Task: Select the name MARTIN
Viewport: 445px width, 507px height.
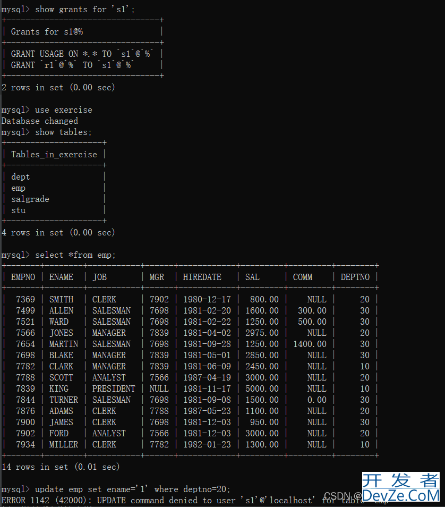Action: pos(64,344)
